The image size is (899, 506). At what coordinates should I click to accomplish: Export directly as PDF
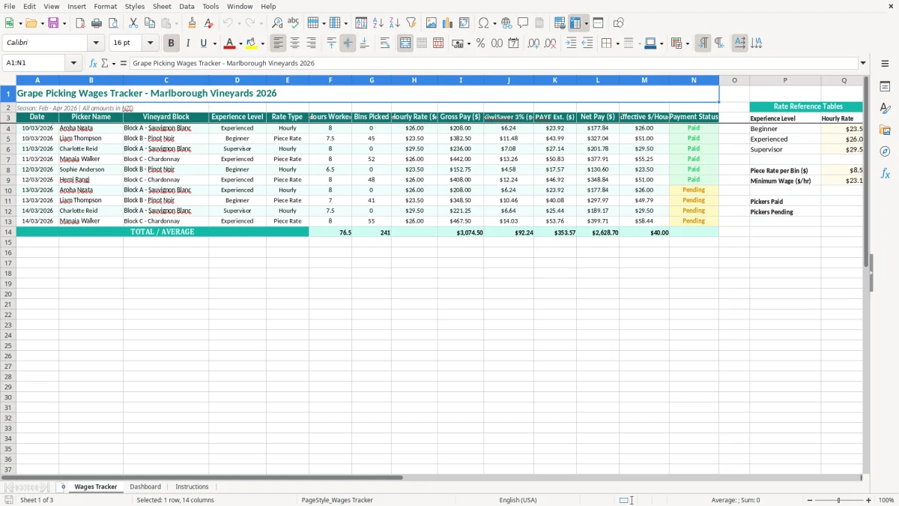(x=80, y=23)
